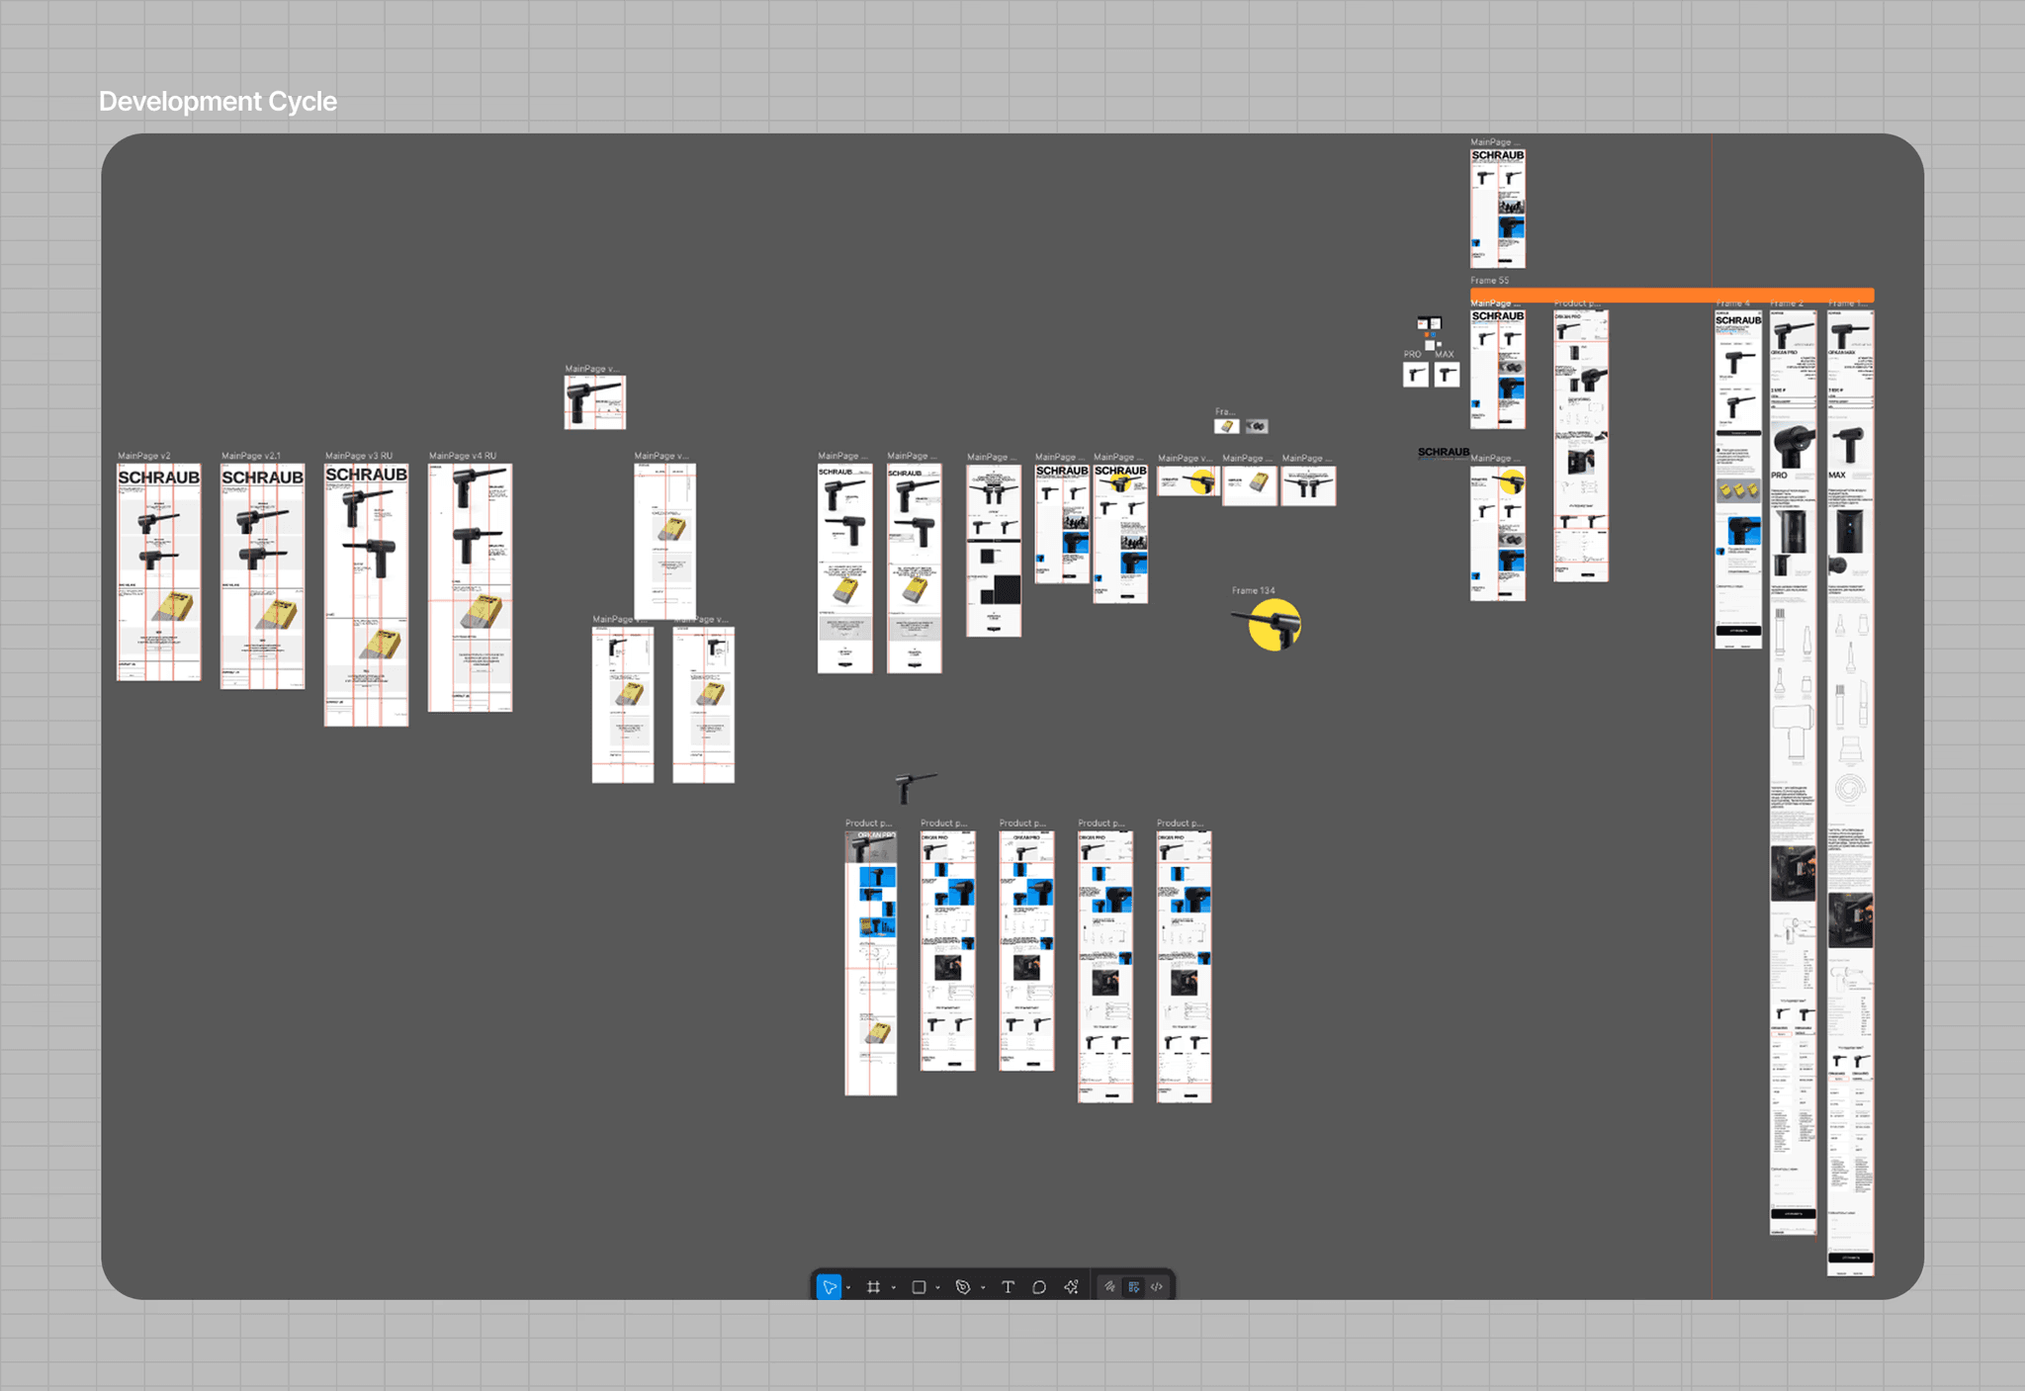
Task: Expand the Pen tool dropdown arrow
Action: coord(983,1288)
